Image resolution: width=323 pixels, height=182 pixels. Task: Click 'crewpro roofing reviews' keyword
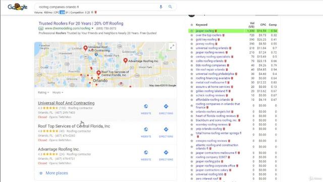(211, 141)
